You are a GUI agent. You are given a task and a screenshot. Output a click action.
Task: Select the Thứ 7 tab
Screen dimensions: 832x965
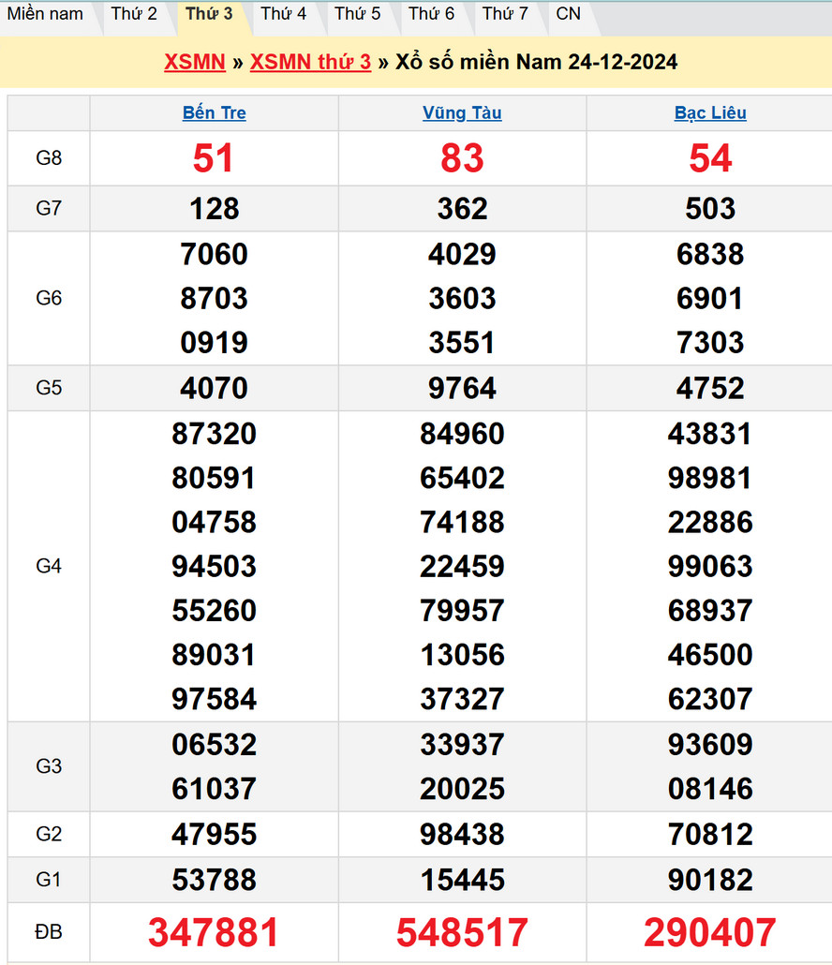click(505, 14)
